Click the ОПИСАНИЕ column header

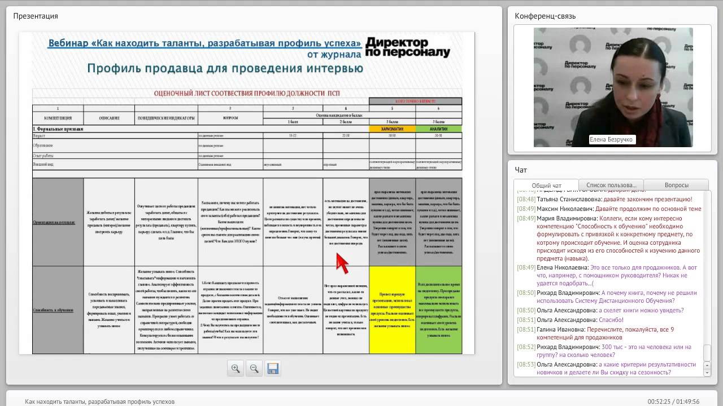click(x=109, y=118)
